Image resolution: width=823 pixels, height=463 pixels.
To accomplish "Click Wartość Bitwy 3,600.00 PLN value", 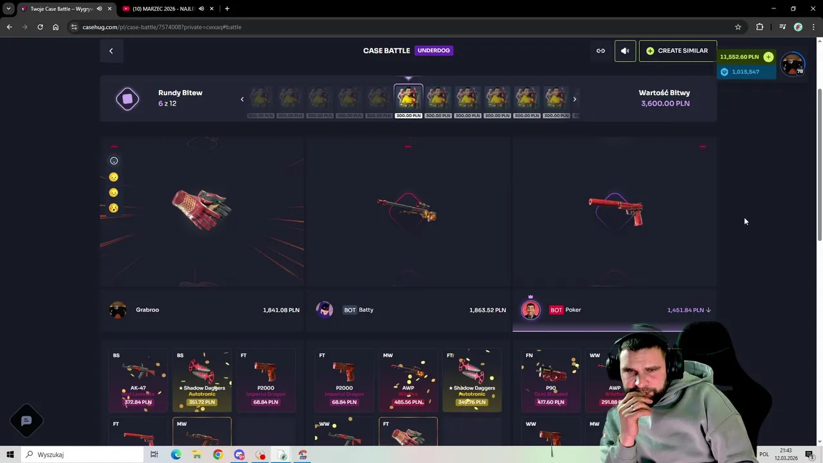I will (x=665, y=104).
